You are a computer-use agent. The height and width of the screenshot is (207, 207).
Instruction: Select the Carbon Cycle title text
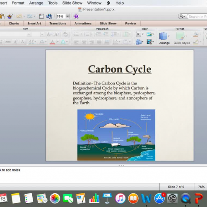[x=120, y=69]
